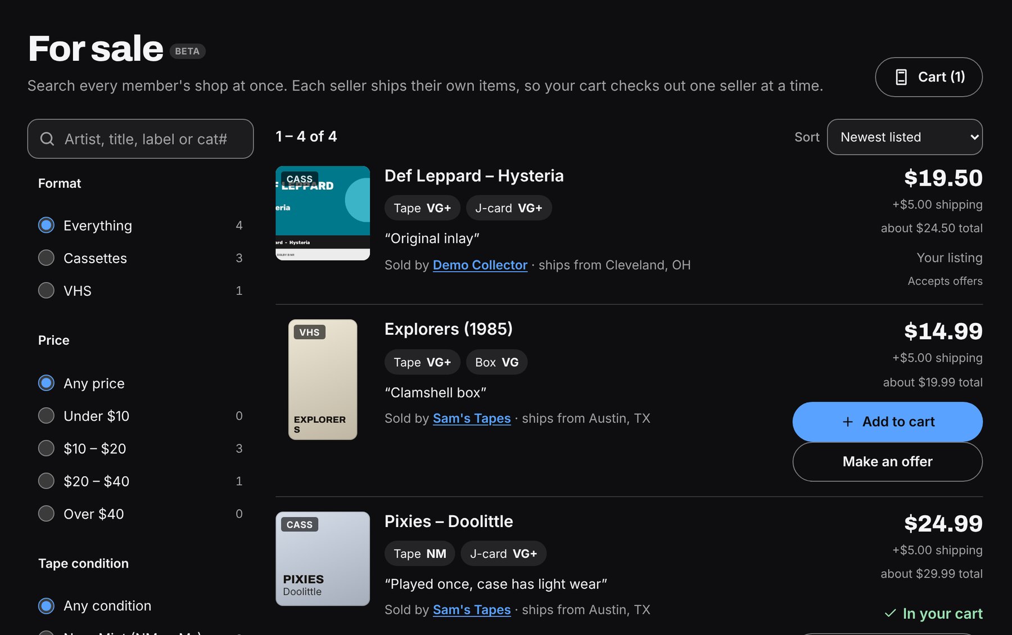Click the CASS badge on the Pixies cover
This screenshot has width=1012, height=635.
[x=299, y=525]
